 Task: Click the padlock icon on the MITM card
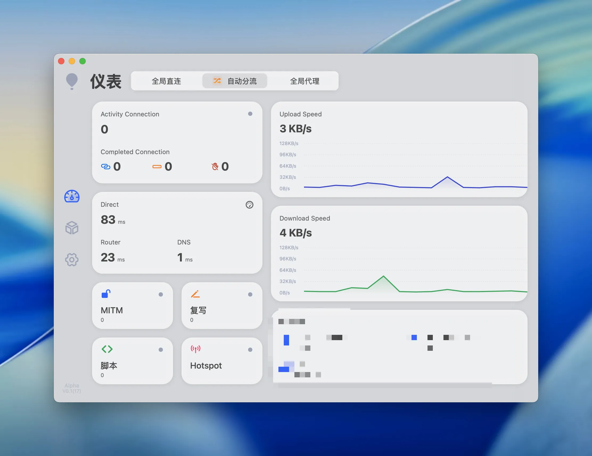(106, 294)
